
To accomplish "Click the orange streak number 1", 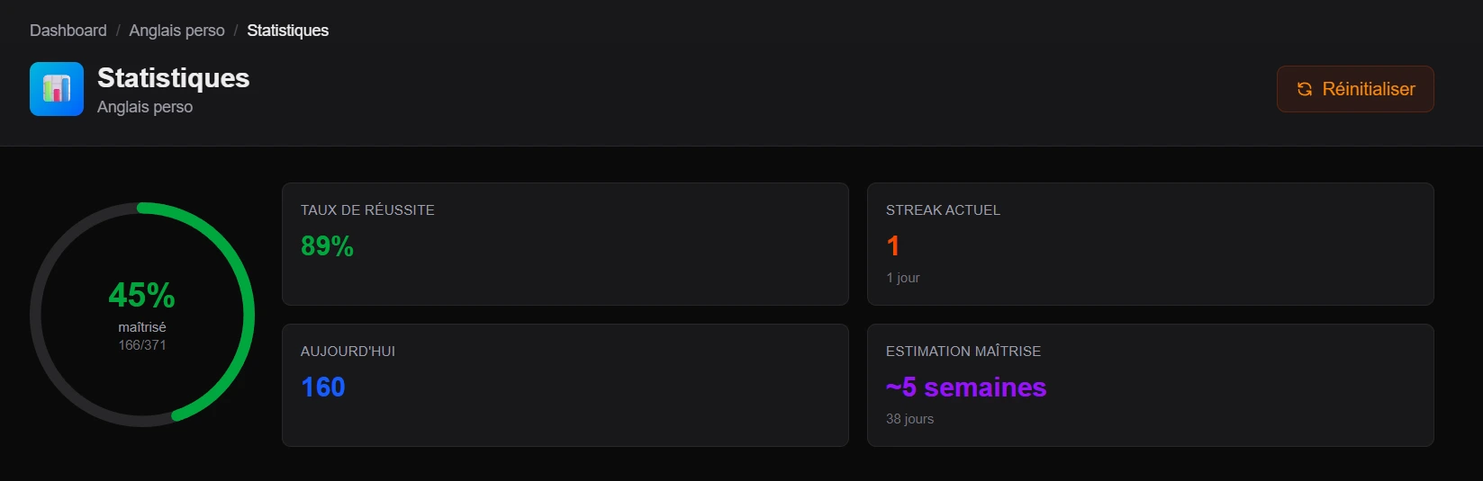I will (893, 246).
